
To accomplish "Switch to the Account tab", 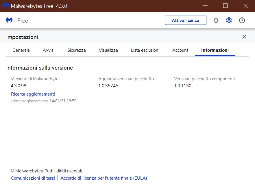I will click(180, 50).
